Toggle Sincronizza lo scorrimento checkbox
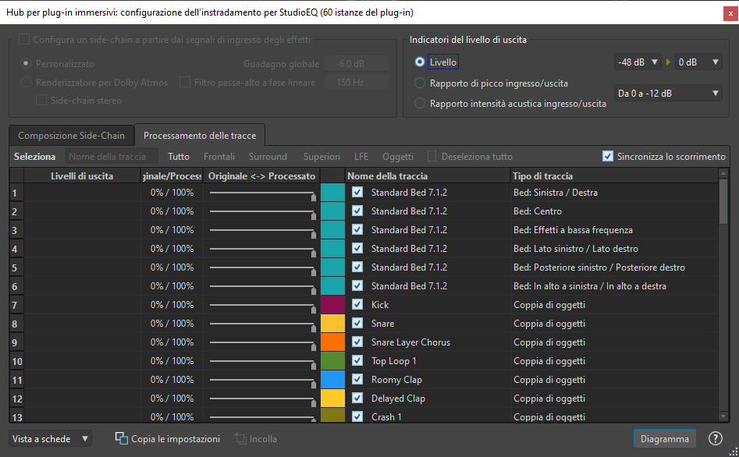This screenshot has height=457, width=739. (608, 156)
